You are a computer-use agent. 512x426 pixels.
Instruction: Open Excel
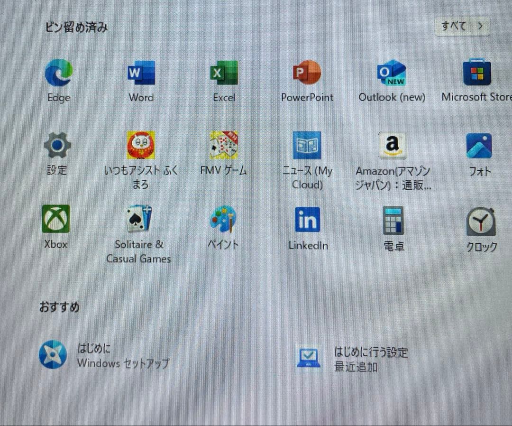[224, 74]
